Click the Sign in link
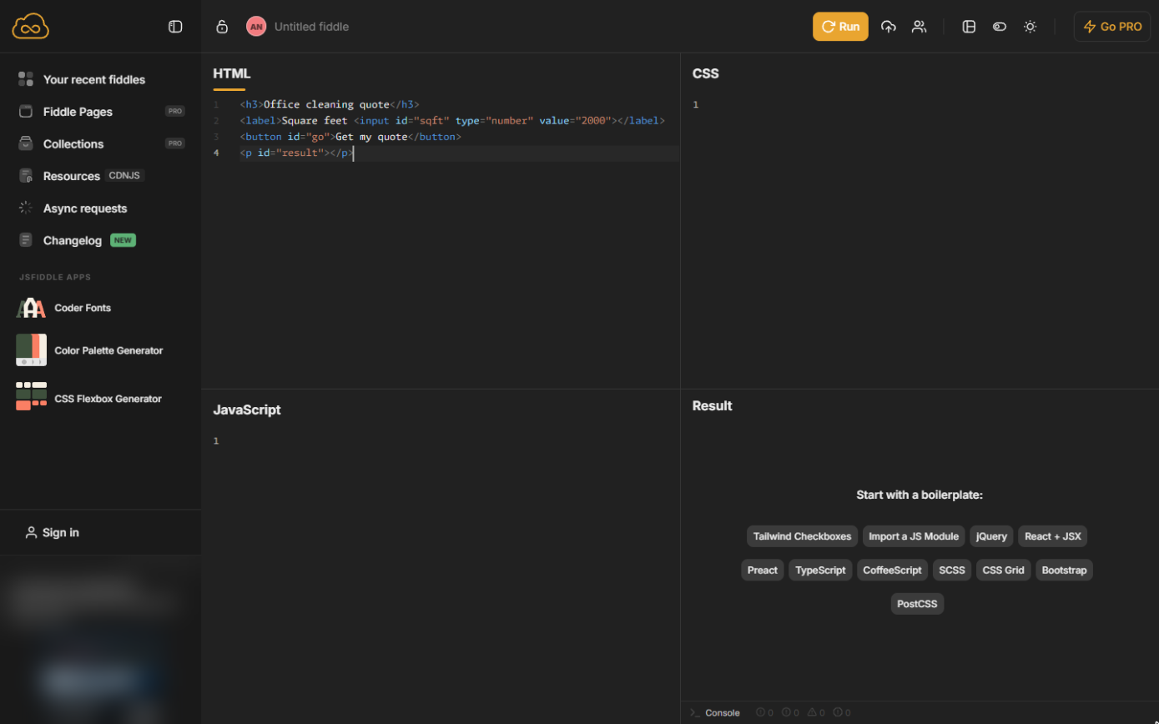This screenshot has width=1159, height=724. coord(53,532)
